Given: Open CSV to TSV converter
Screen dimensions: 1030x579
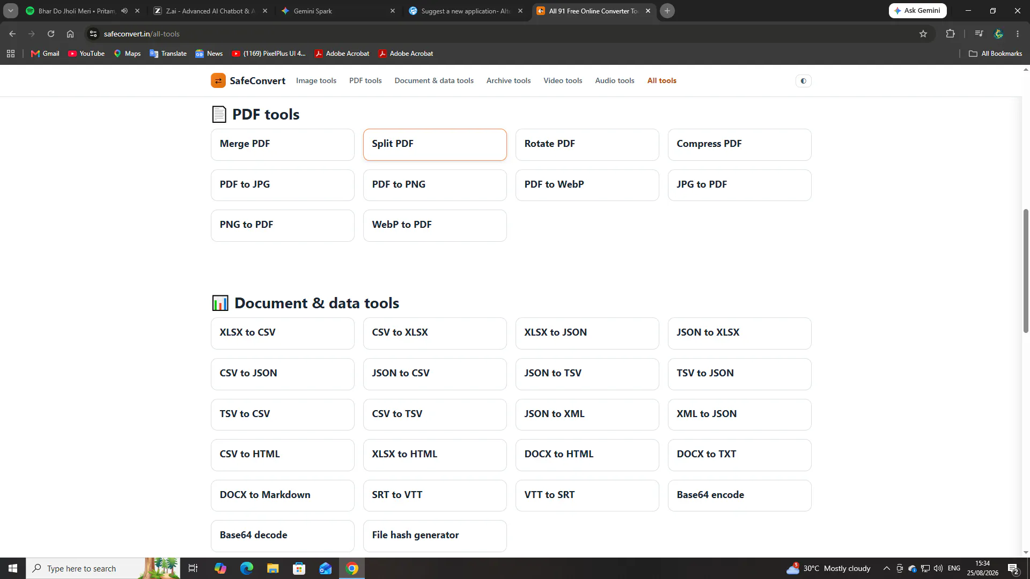Looking at the screenshot, I should point(435,414).
